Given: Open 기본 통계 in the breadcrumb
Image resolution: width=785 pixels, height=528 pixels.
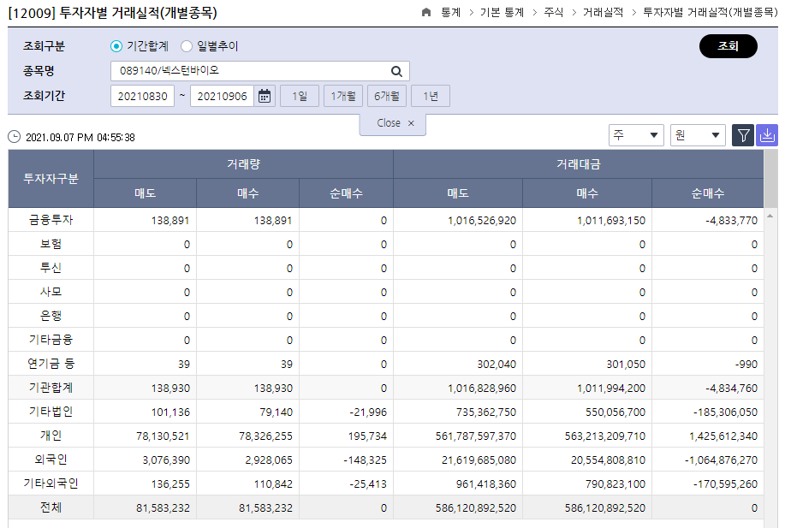Looking at the screenshot, I should pos(503,13).
